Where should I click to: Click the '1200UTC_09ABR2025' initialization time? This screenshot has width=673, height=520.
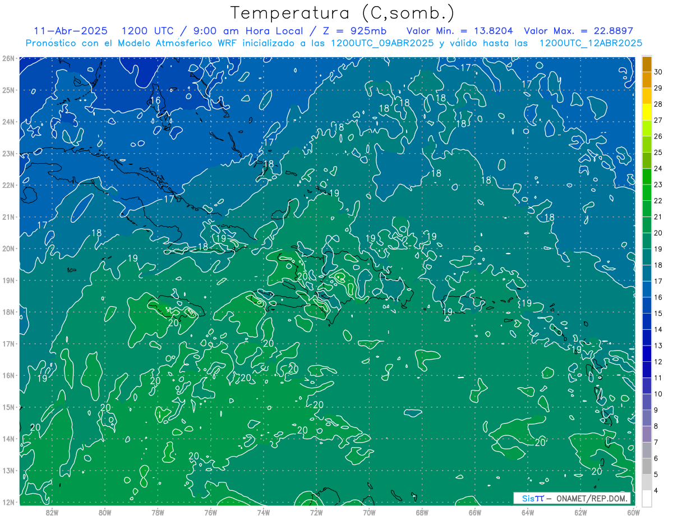pos(383,43)
